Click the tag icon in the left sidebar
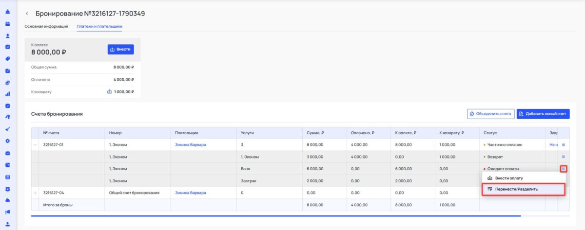Image resolution: width=585 pixels, height=230 pixels. pyautogui.click(x=7, y=59)
